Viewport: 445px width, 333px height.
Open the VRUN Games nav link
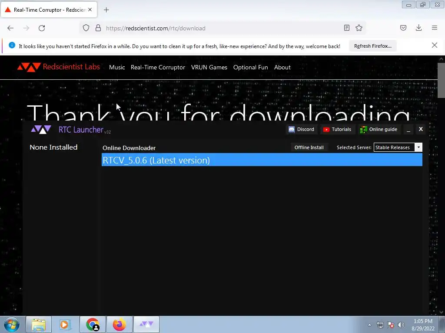209,67
